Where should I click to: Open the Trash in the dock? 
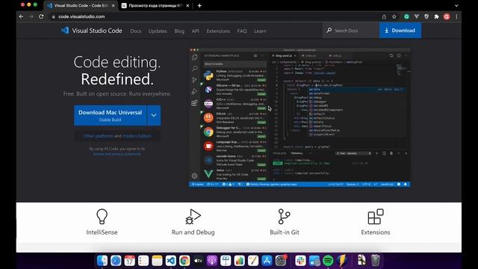coord(376,261)
